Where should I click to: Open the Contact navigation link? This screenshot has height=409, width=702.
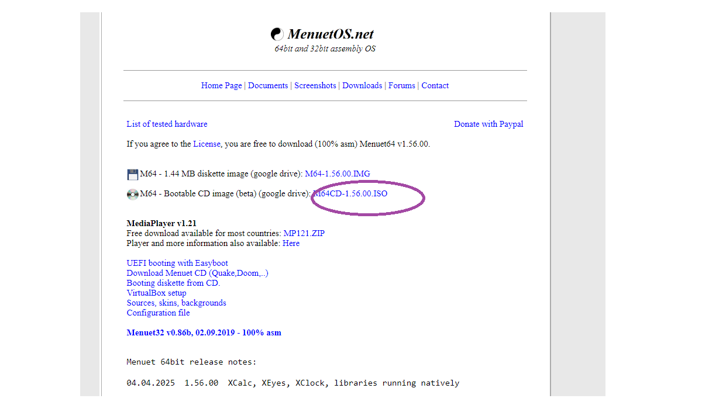[435, 85]
